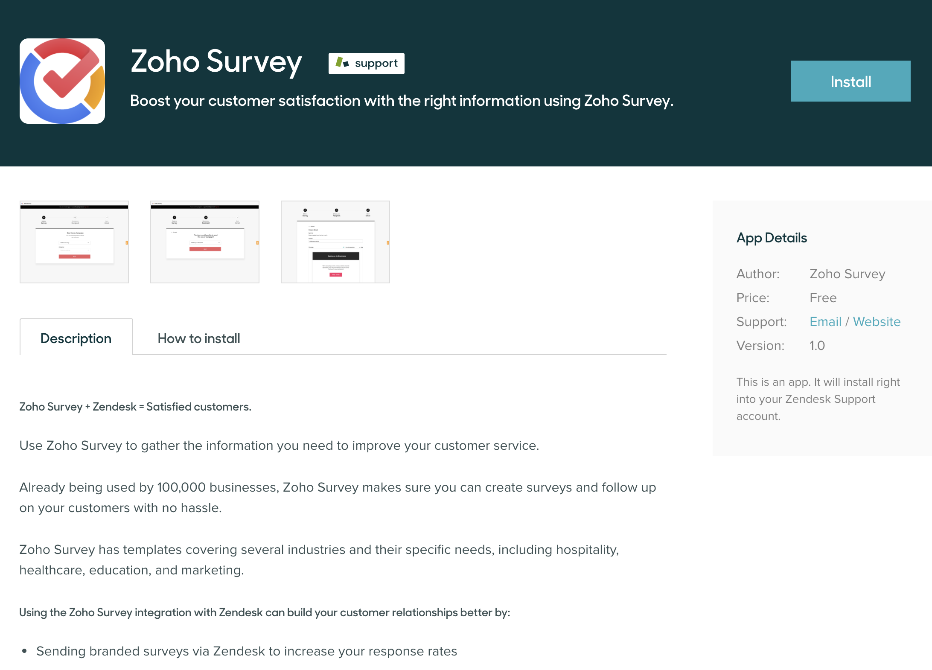Screen dimensions: 932x670
Task: Click the 'This is an app' install note
Action: click(x=818, y=399)
